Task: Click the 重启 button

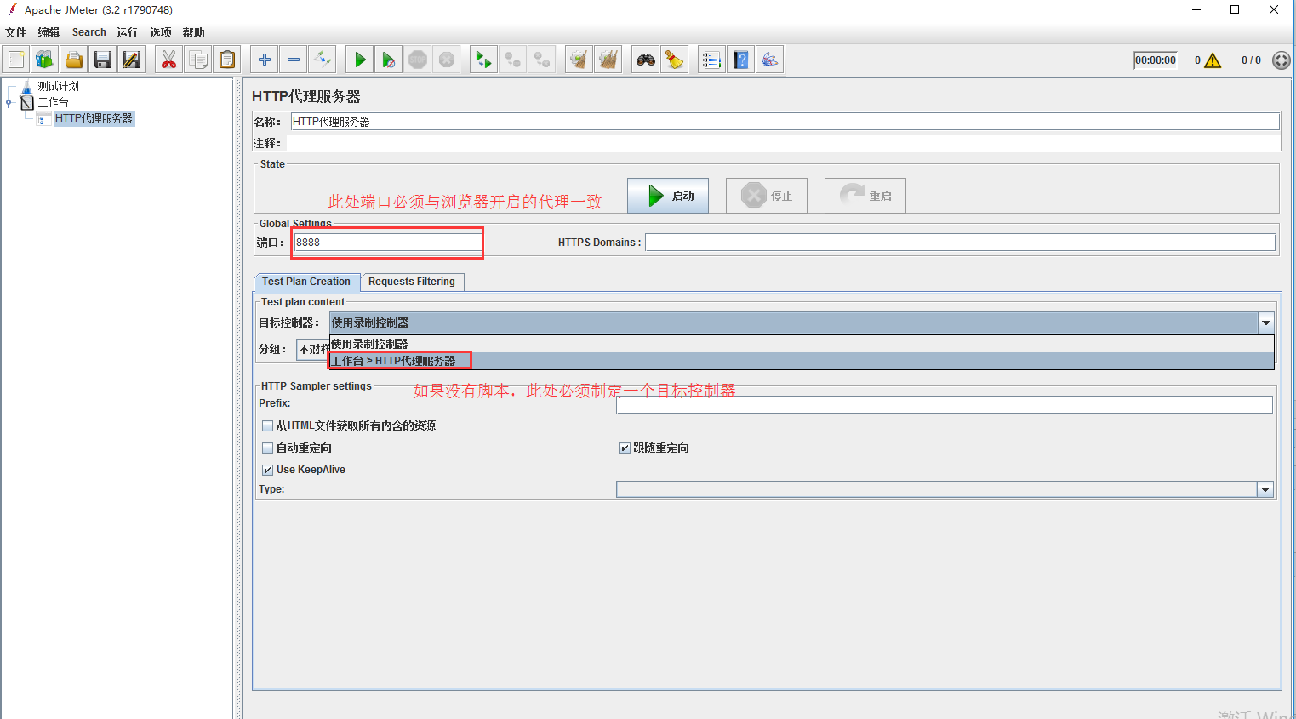Action: pyautogui.click(x=865, y=196)
